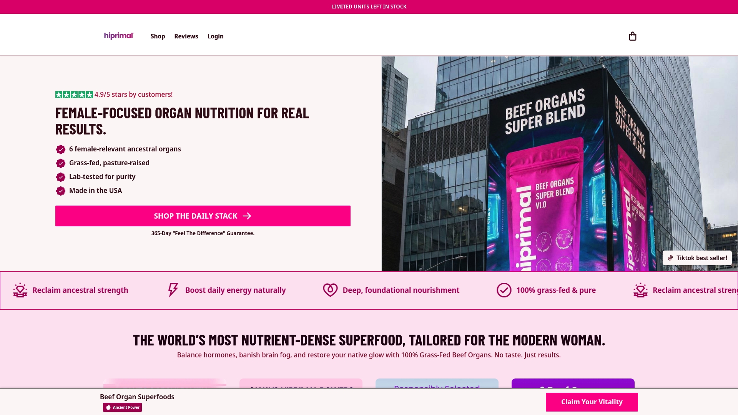Go to the Reviews page
This screenshot has height=415, width=738.
[x=186, y=36]
